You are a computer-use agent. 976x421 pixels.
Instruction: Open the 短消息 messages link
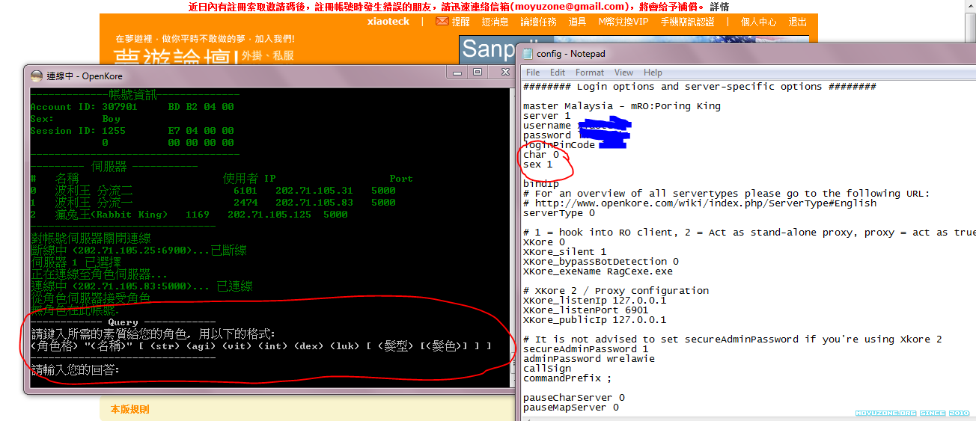495,22
